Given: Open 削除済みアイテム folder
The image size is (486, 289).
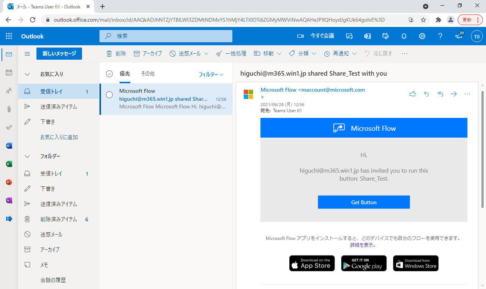Looking at the screenshot, I should (x=58, y=219).
